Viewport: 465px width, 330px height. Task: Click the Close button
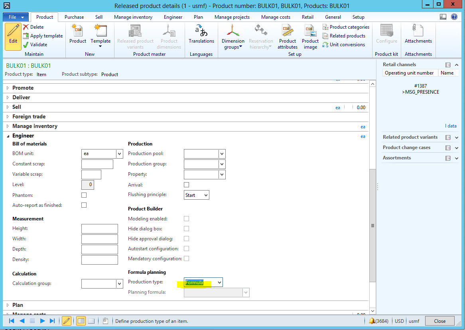(439, 321)
